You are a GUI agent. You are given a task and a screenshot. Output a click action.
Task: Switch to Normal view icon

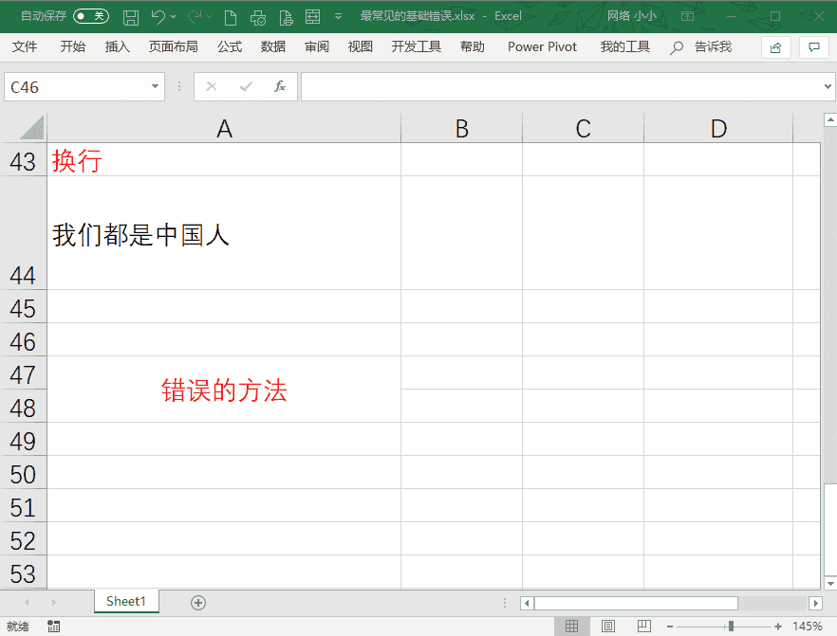coord(571,626)
